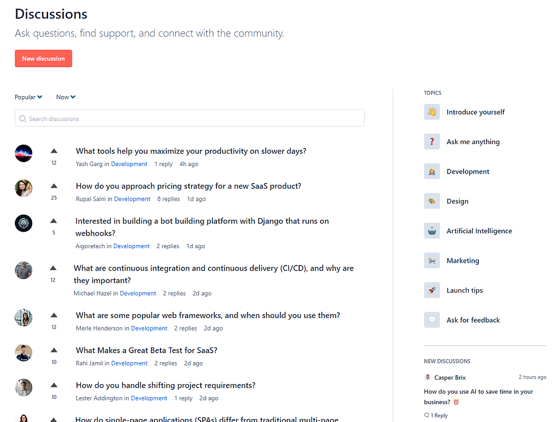Open the SaaS pricing strategy discussion title
The height and width of the screenshot is (422, 554).
(x=188, y=186)
